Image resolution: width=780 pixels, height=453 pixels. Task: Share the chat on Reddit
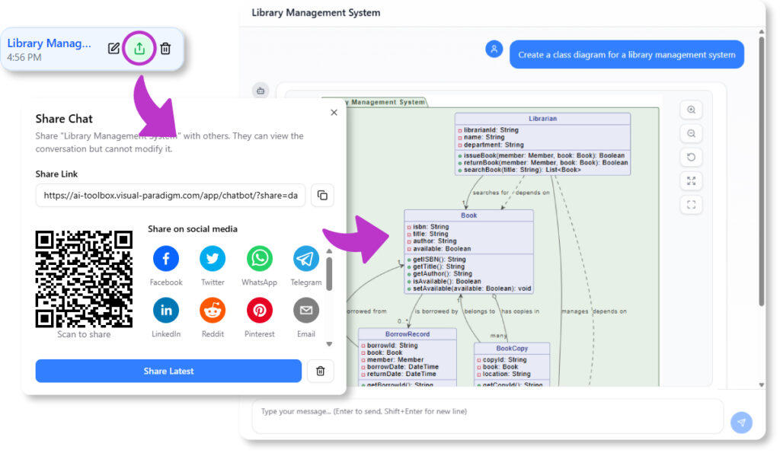[x=213, y=311]
